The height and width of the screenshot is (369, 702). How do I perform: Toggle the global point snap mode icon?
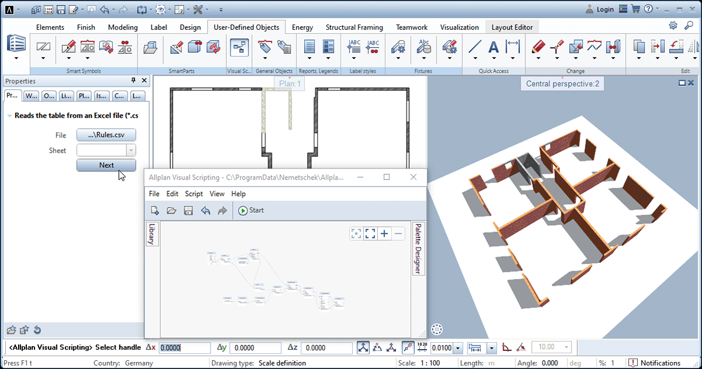[x=363, y=347]
